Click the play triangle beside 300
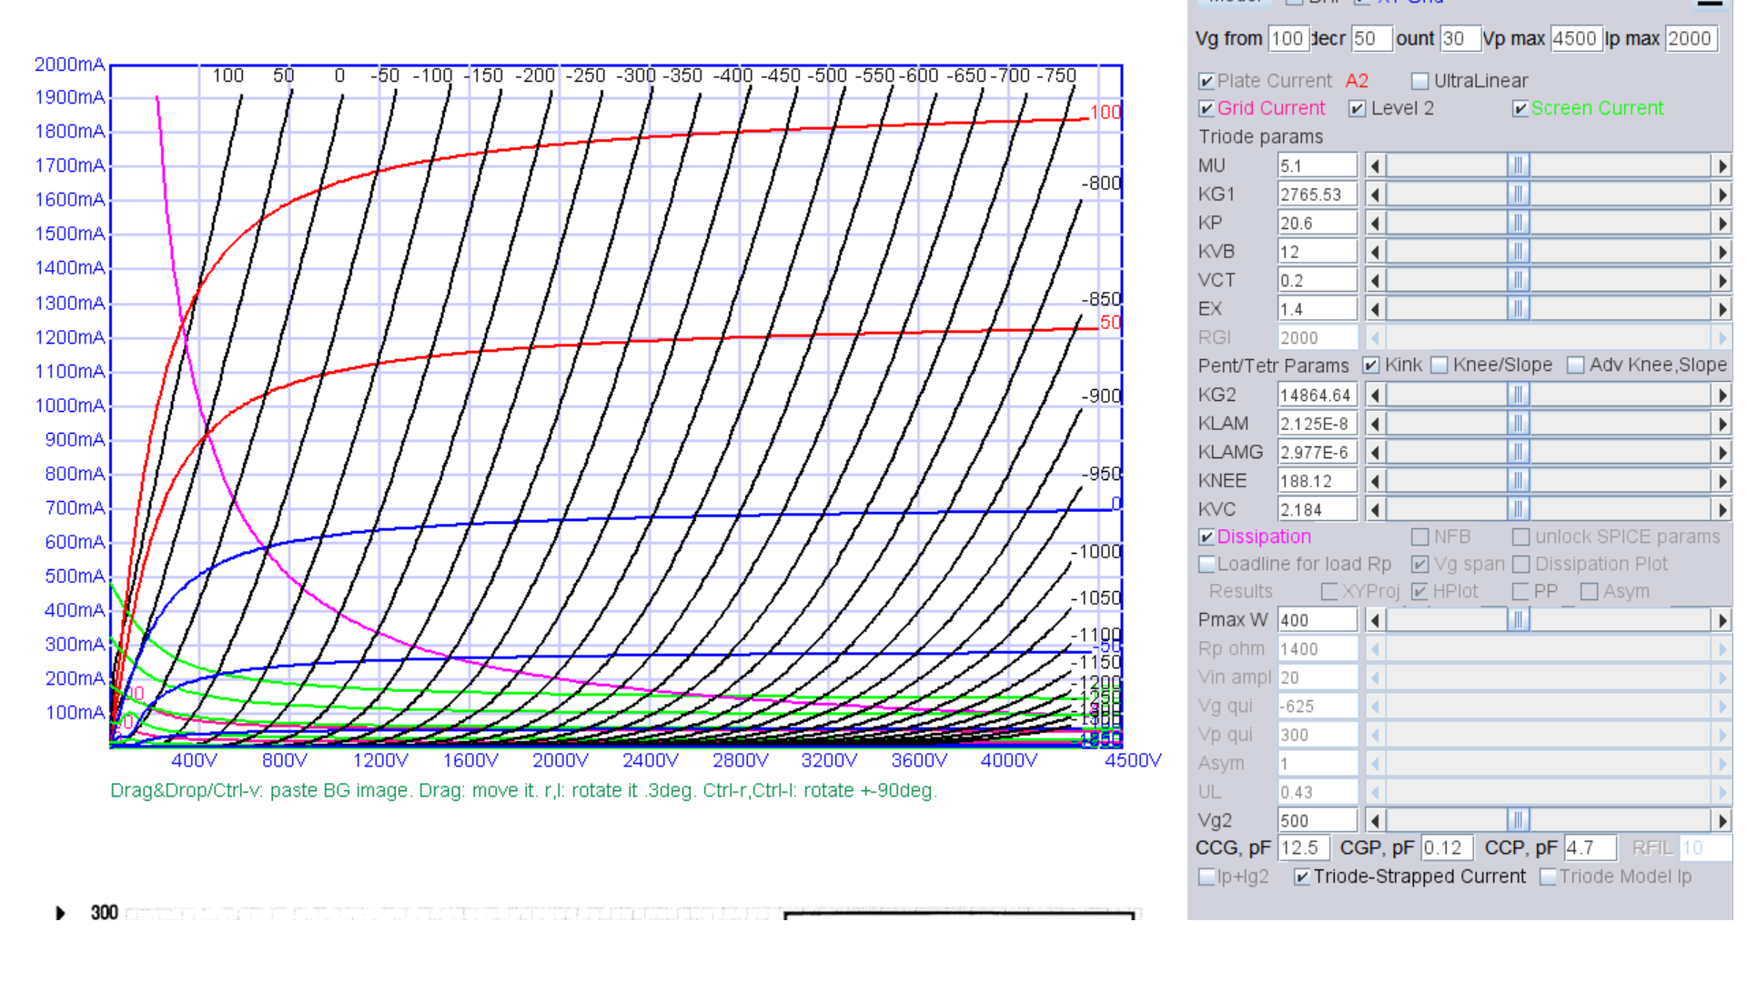This screenshot has width=1747, height=982. pyautogui.click(x=60, y=912)
